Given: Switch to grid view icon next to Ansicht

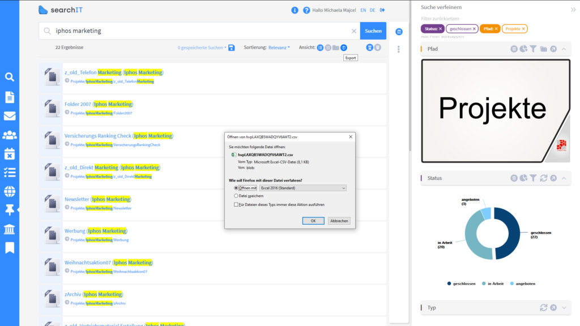Looking at the screenshot, I should [x=328, y=48].
